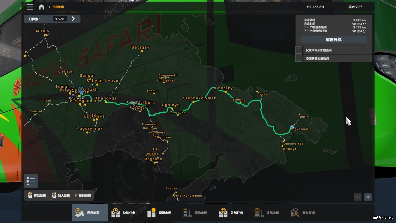Click the 世界地图 breadcrumb label
Image resolution: width=396 pixels, height=223 pixels.
(x=58, y=7)
